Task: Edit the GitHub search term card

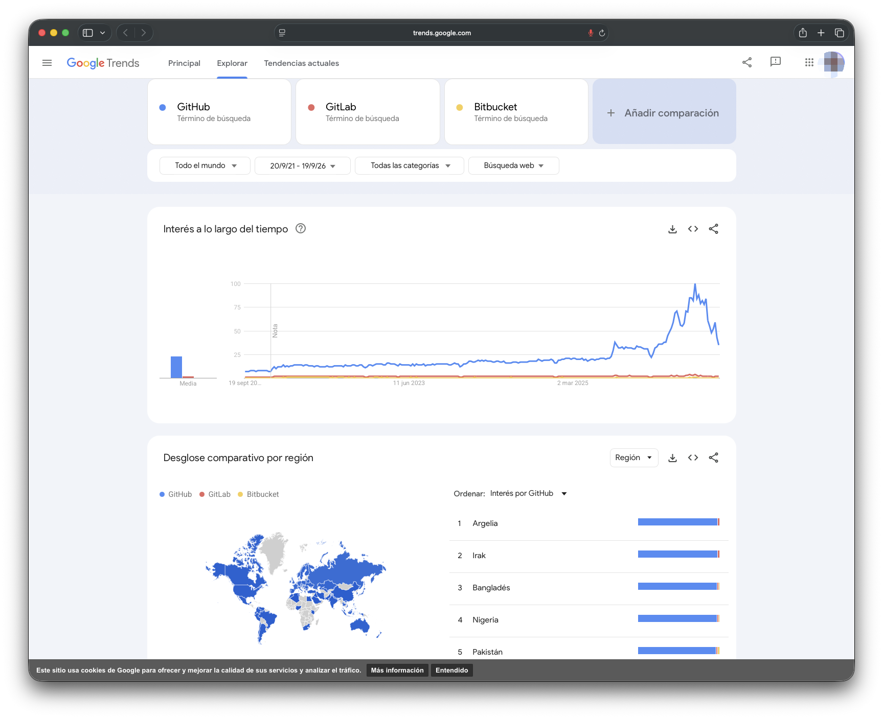Action: [x=219, y=112]
